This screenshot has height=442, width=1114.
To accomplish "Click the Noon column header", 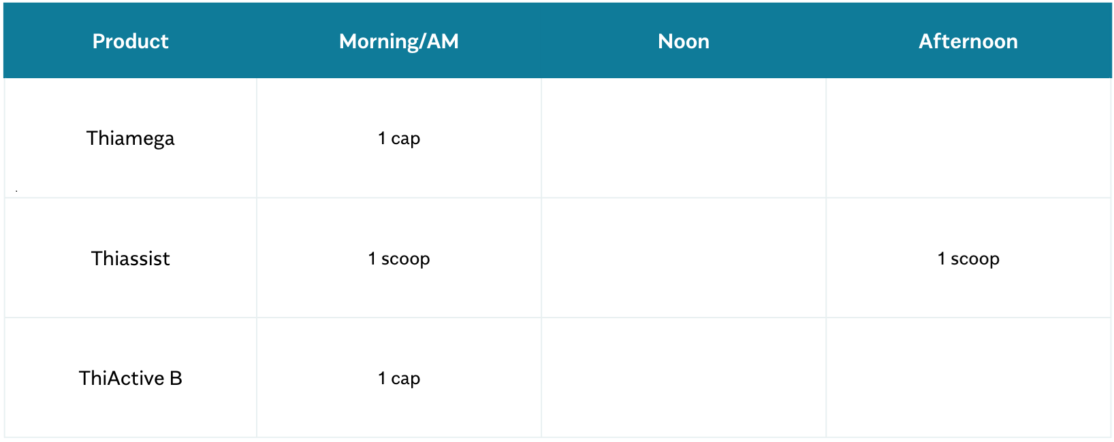I will point(683,41).
